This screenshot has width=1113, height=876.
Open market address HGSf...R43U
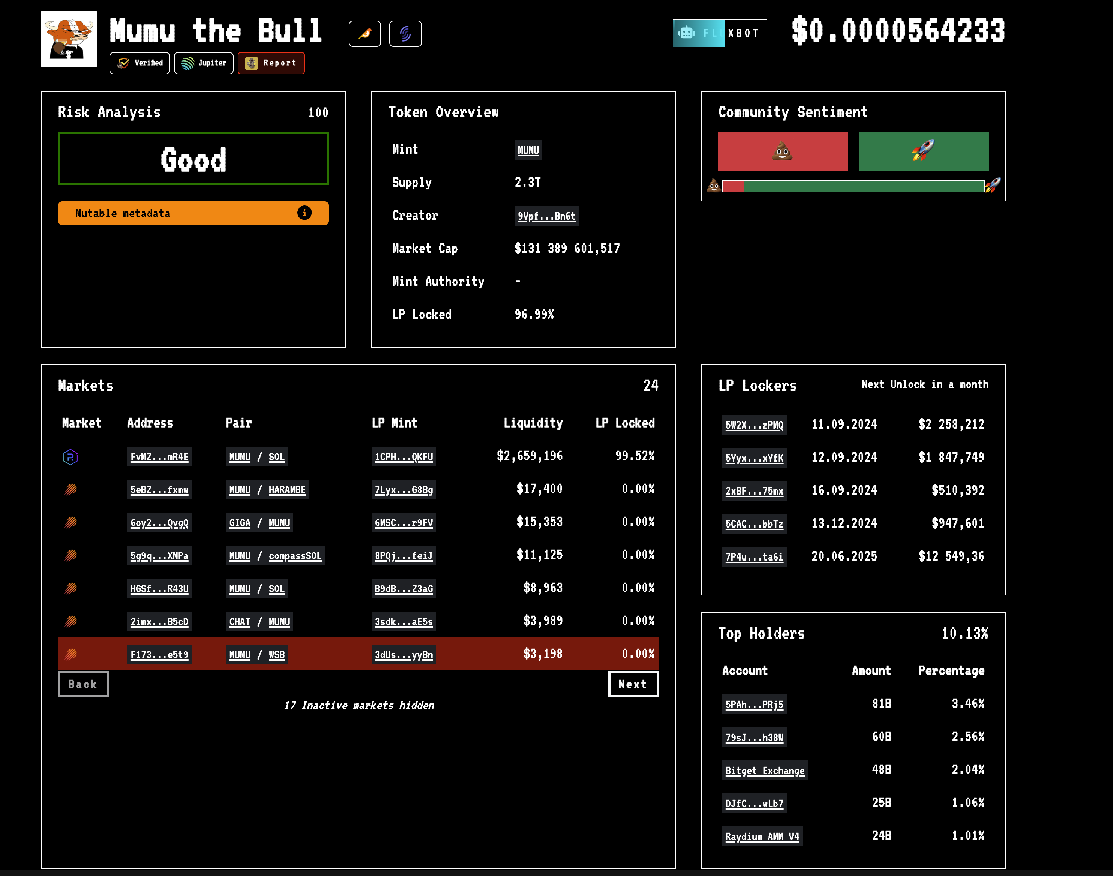tap(159, 589)
